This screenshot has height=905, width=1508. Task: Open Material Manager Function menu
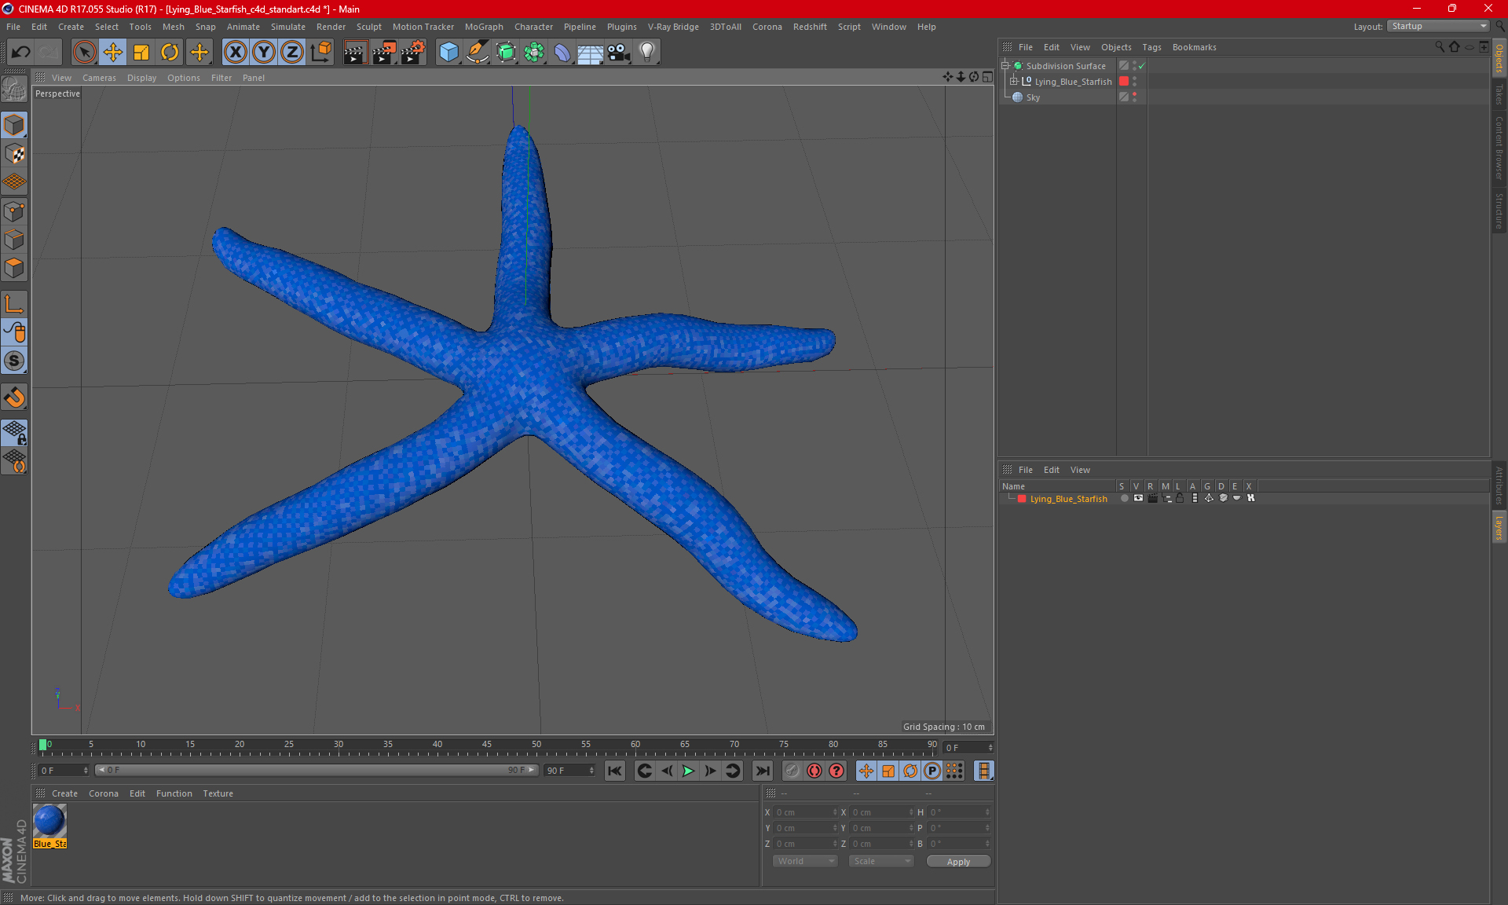point(174,793)
